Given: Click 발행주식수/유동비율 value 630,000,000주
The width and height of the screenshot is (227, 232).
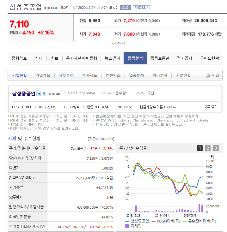Looking at the screenshot, I should click(88, 207).
